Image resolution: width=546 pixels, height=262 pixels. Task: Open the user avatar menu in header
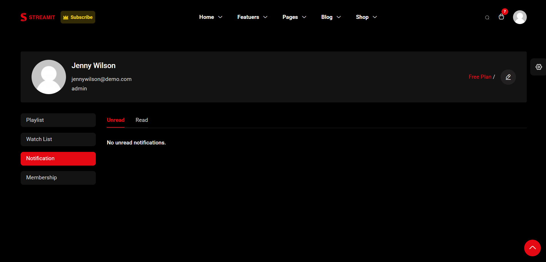[520, 17]
